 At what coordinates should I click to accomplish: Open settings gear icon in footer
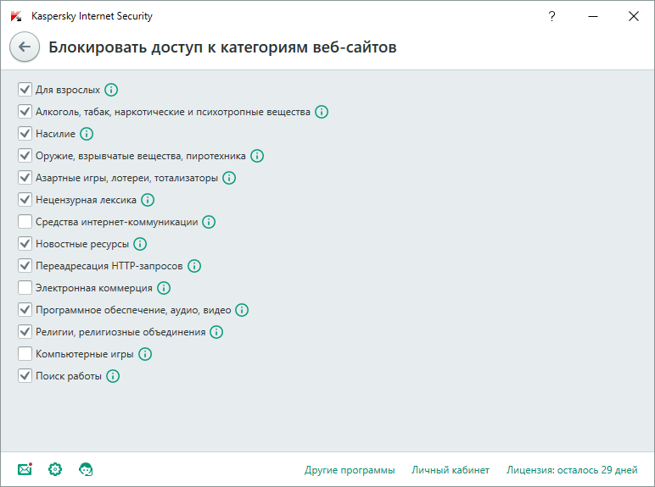[55, 469]
